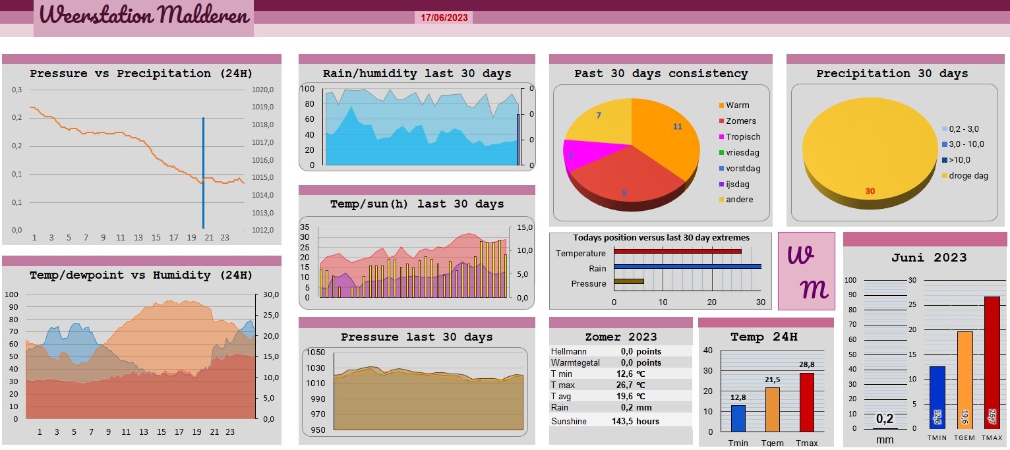This screenshot has width=1010, height=450.
Task: Click the orange Tgem bar labeled 21,5
Action: [x=773, y=410]
